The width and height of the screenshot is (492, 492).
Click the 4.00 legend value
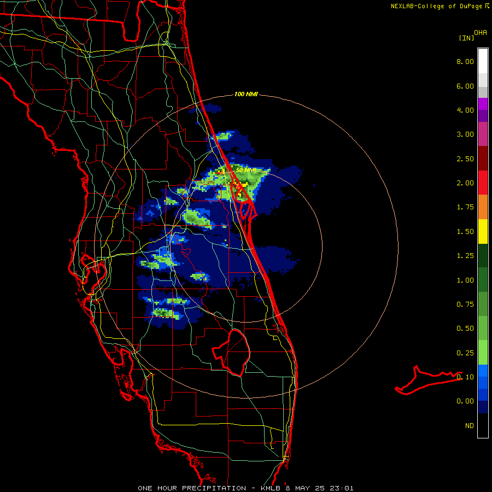pos(465,110)
